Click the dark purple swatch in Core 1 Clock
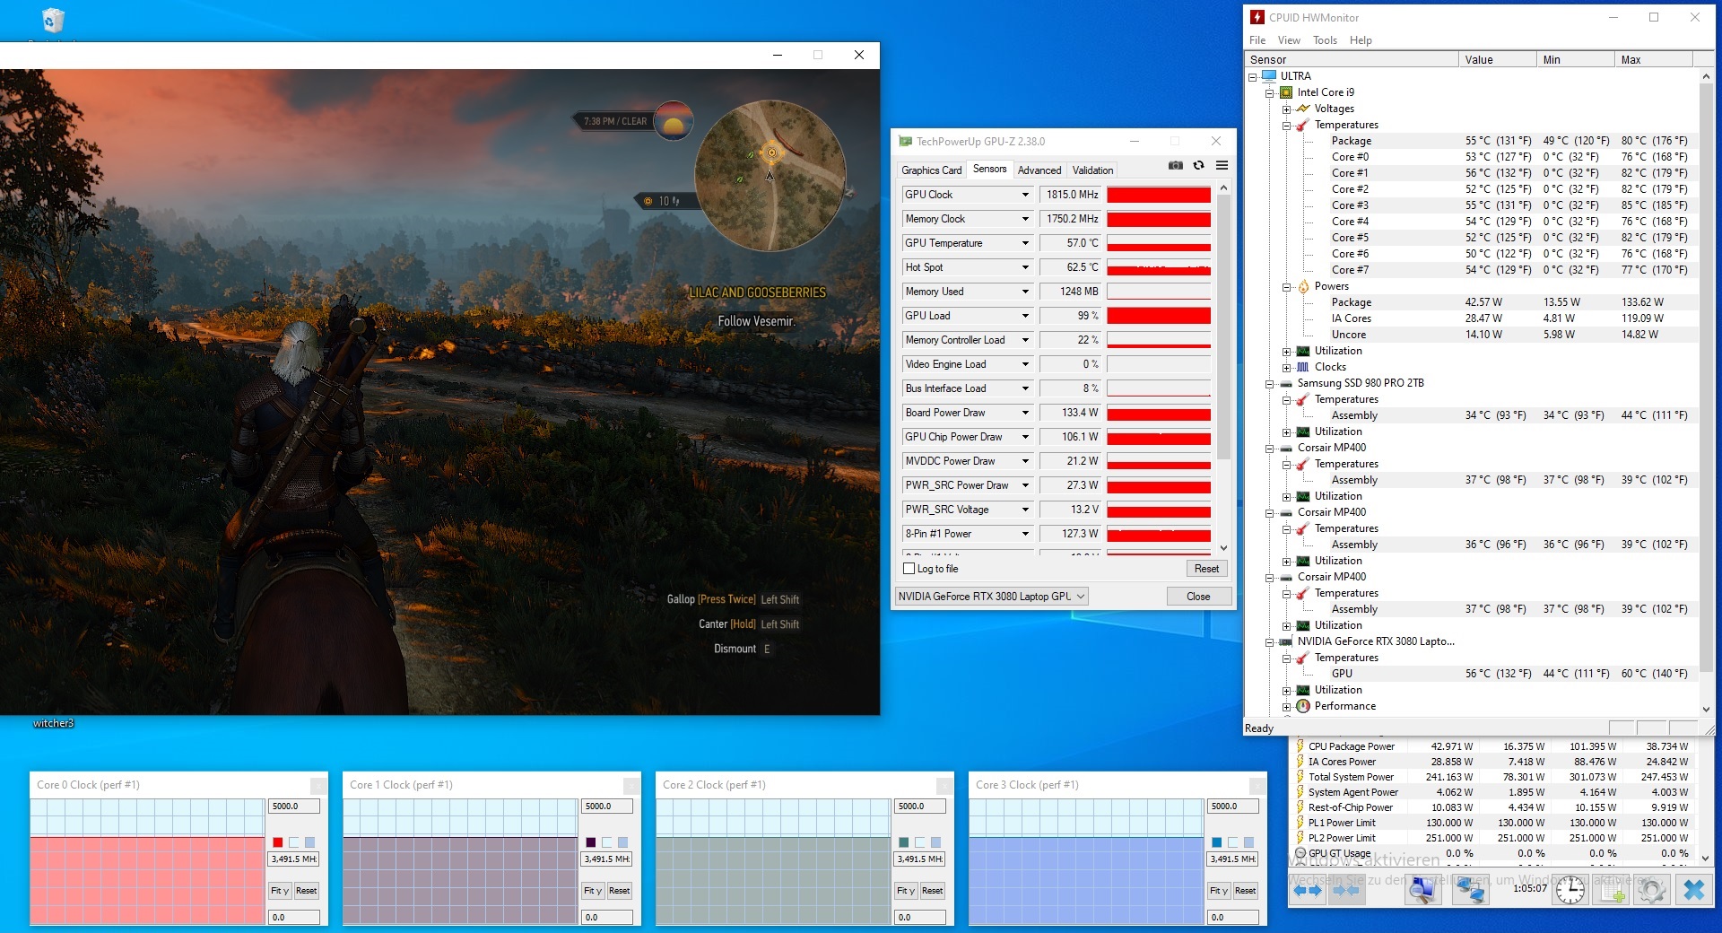Screen dimensions: 1722x933 pos(591,842)
